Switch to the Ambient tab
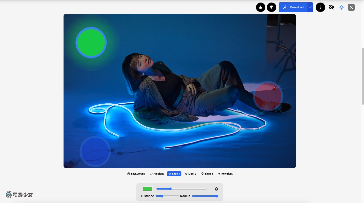Screen dimensions: 364x203 157,174
